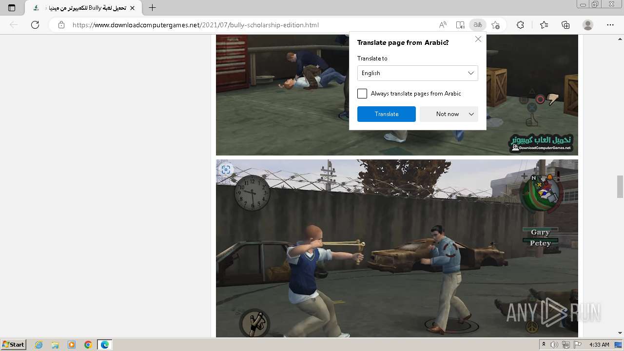Close the translate popup
This screenshot has height=351, width=624.
click(x=478, y=39)
